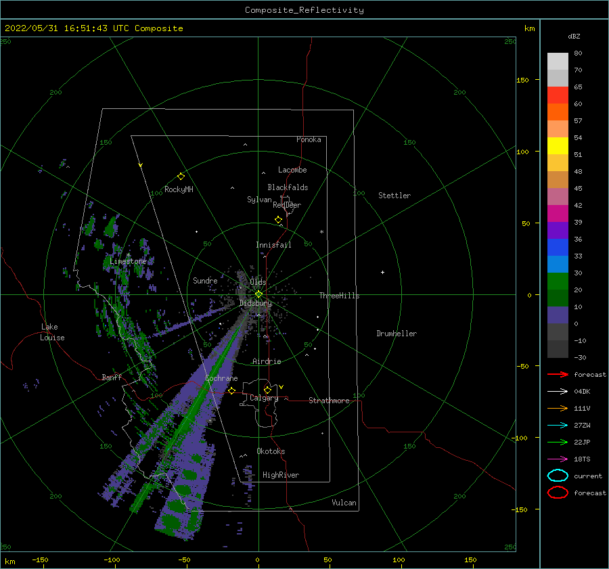609x569 pixels.
Task: Click the magenta 18TS arrow legend icon
Action: [558, 459]
